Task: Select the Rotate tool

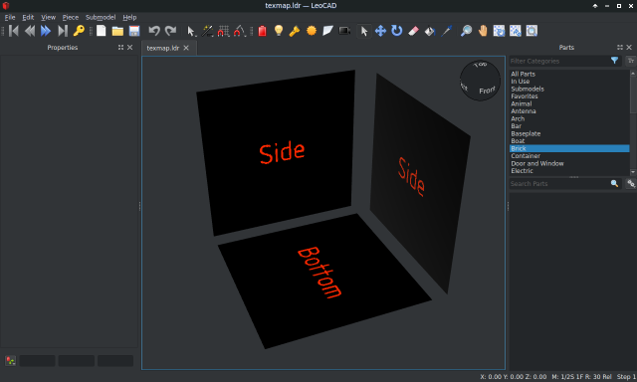Action: [x=396, y=31]
